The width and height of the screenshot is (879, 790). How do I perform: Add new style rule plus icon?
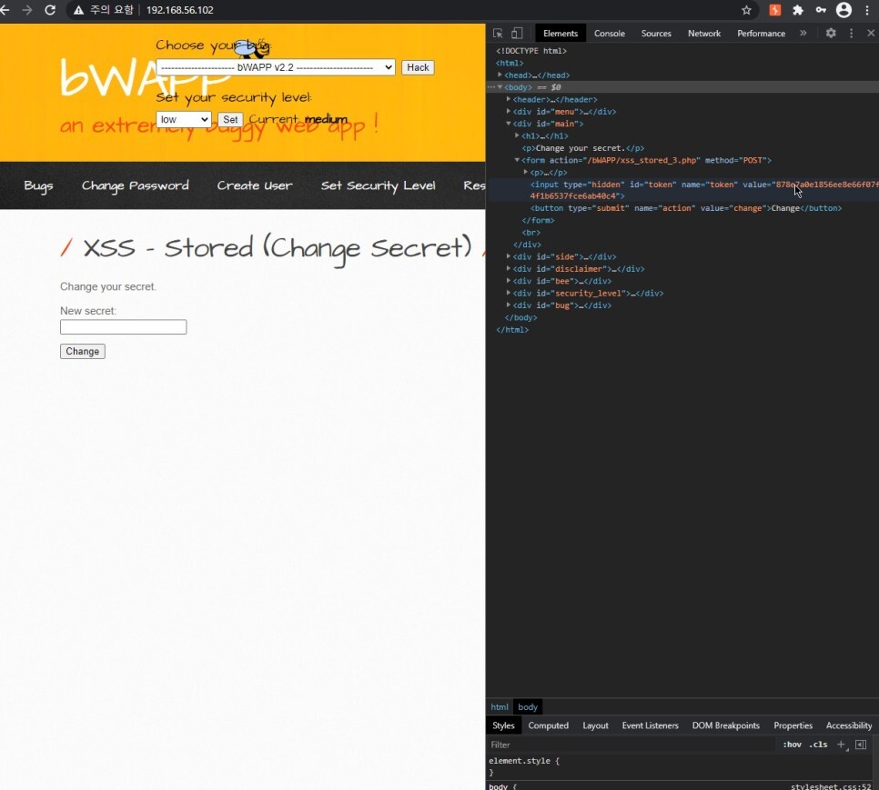(x=841, y=744)
